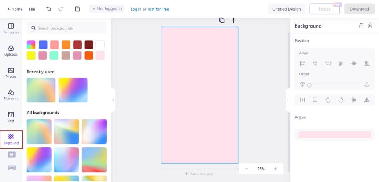Open the 26% zoom level menu
Viewport: 379px width, 182px height.
click(261, 169)
